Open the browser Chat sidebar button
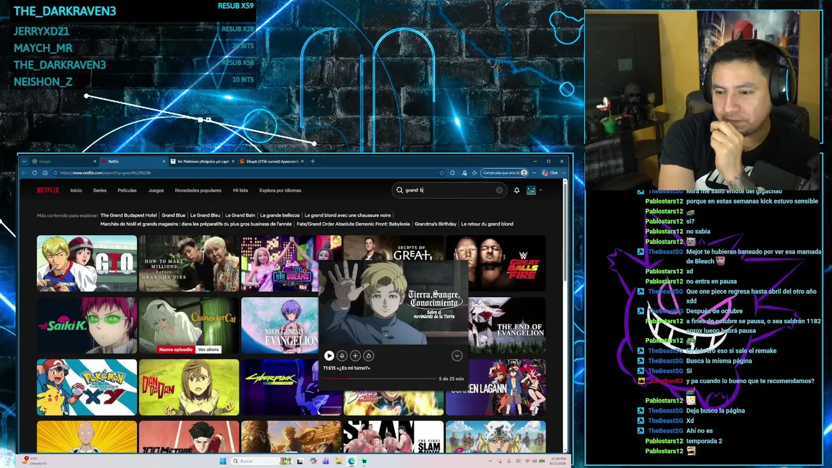Viewport: 832px width, 468px height. (551, 173)
